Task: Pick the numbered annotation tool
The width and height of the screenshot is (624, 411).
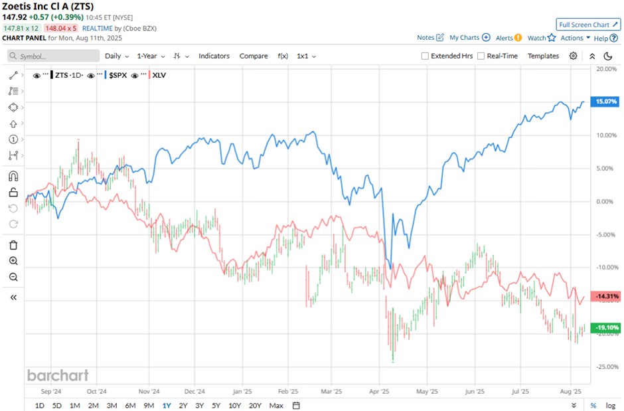Action: tap(13, 139)
